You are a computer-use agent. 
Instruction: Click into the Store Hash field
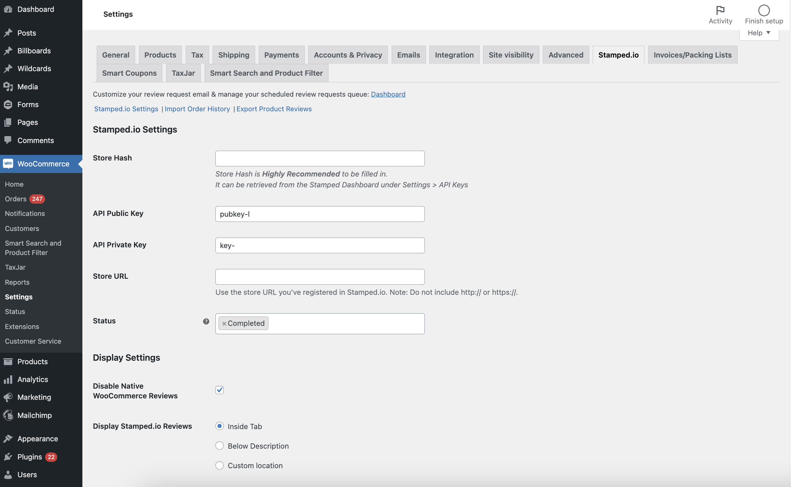(x=335, y=158)
